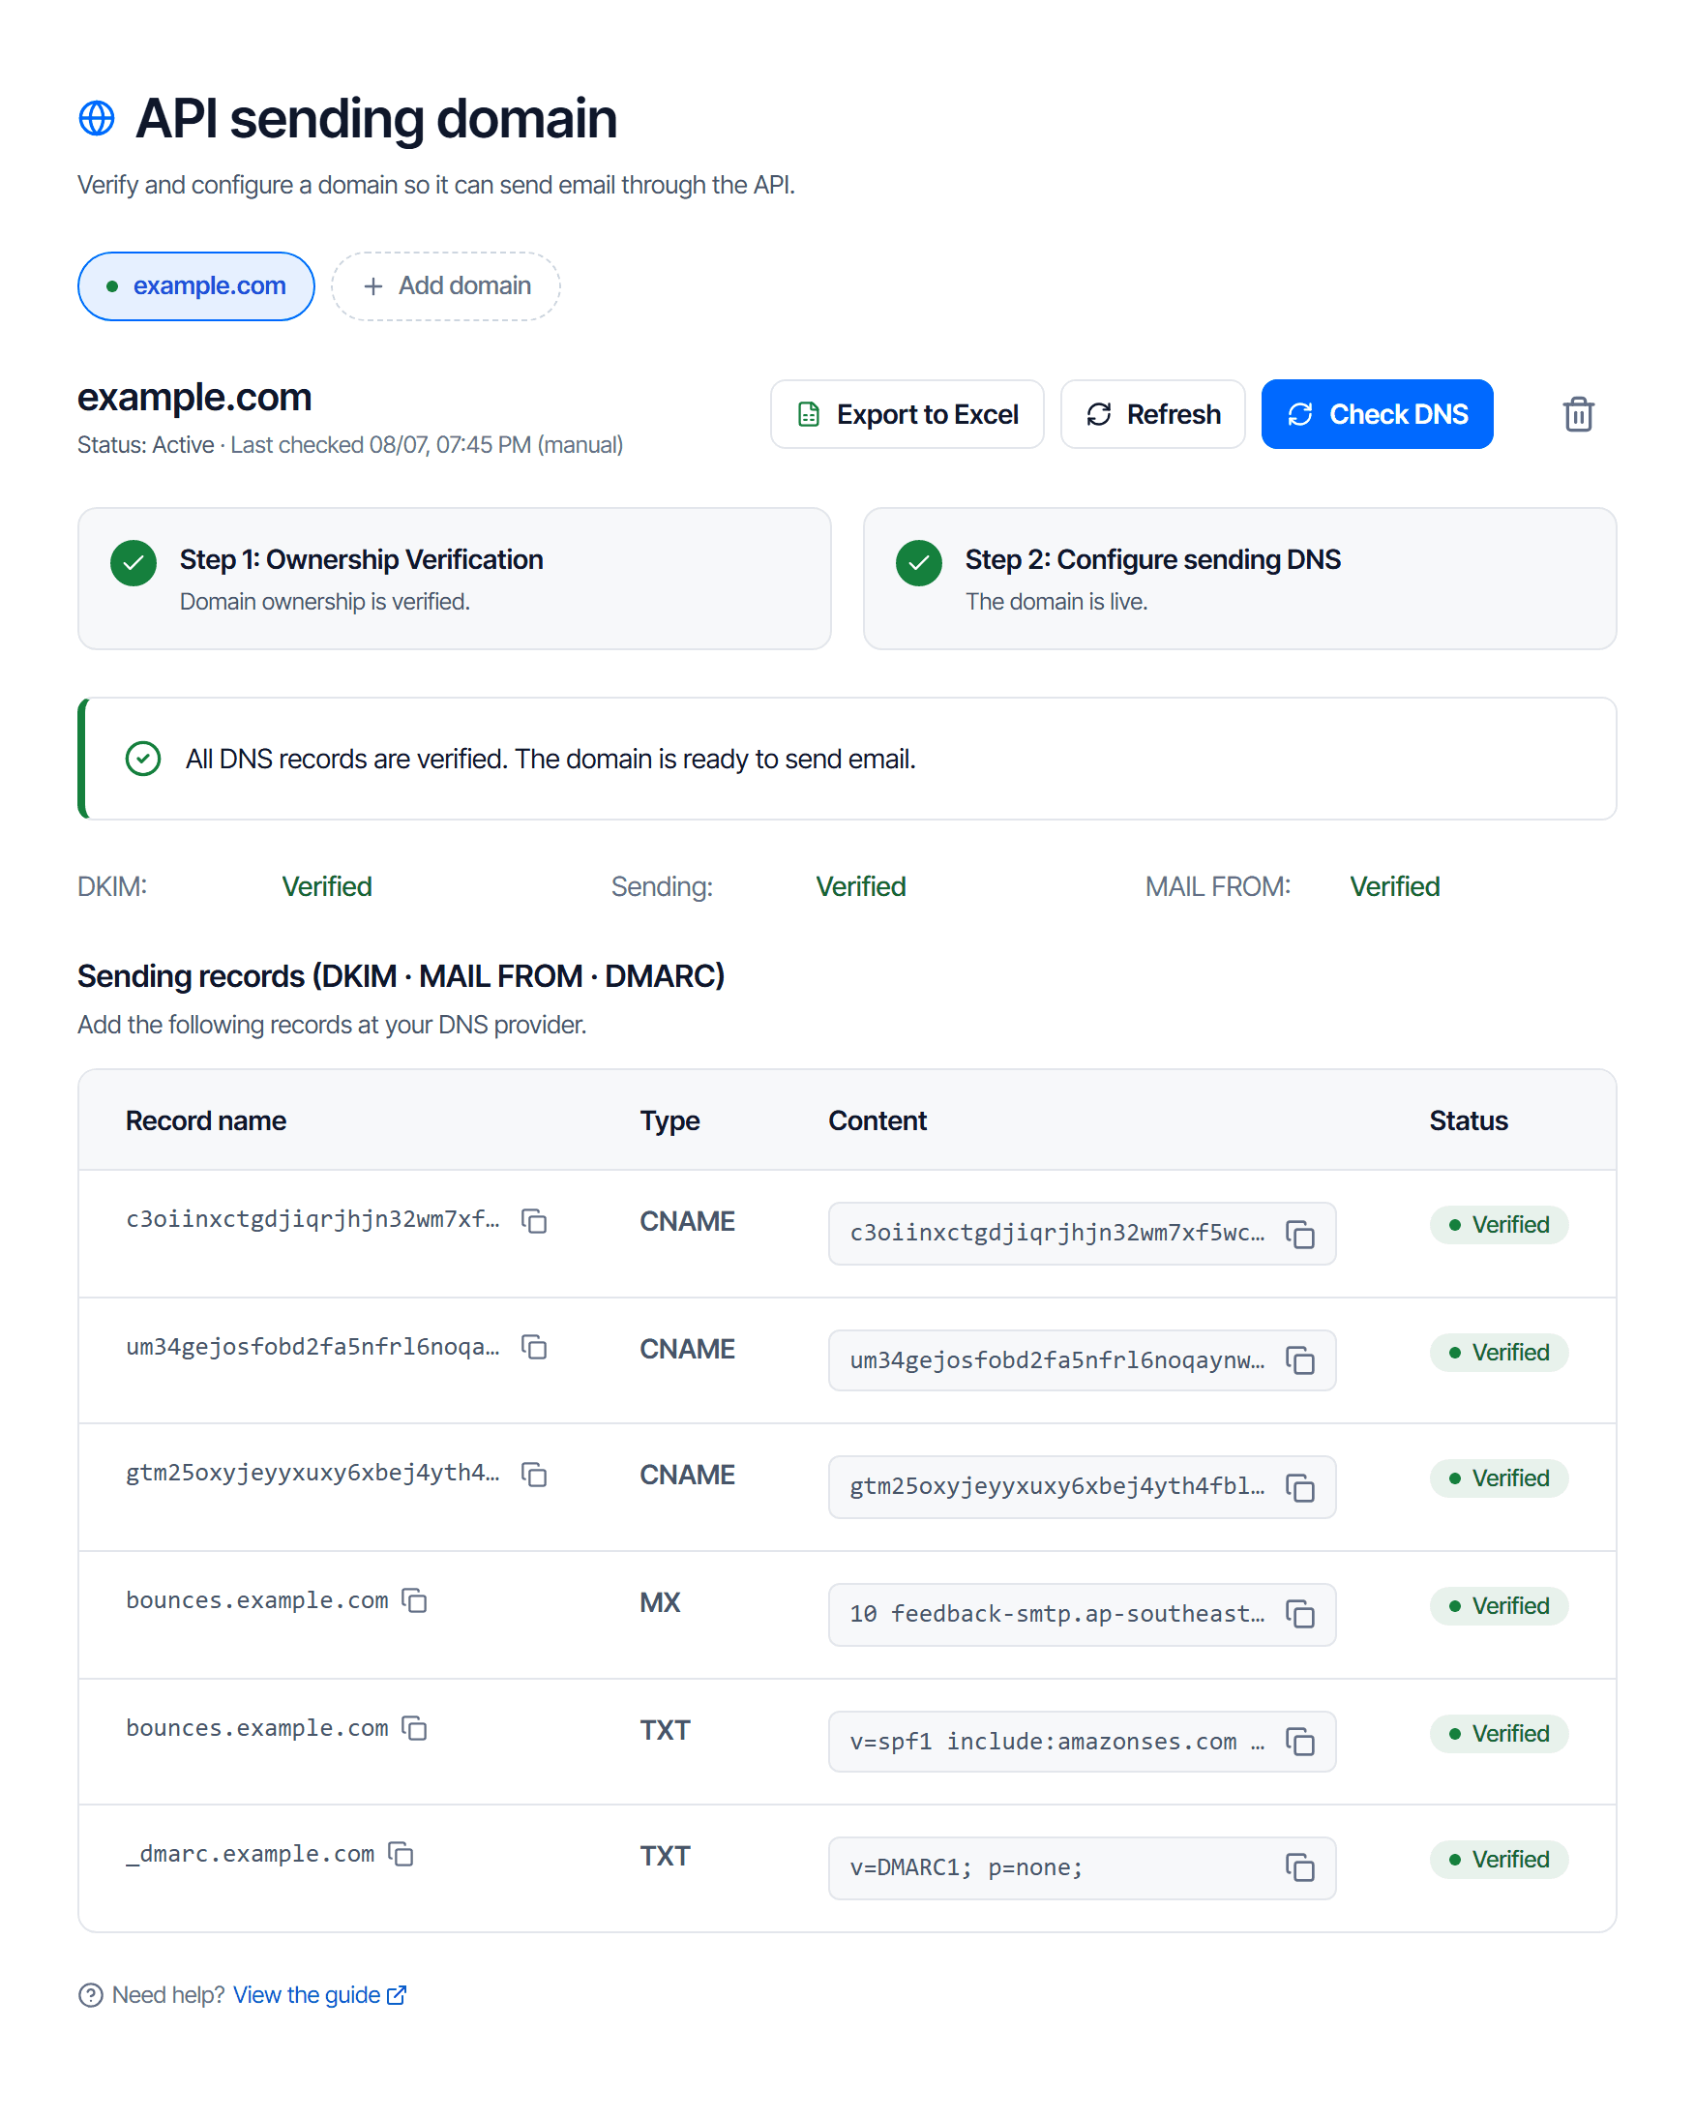The image size is (1695, 2119).
Task: Copy bounces.example.com name in SPF TXT row
Action: (x=414, y=1728)
